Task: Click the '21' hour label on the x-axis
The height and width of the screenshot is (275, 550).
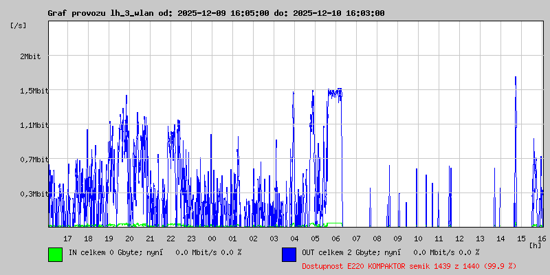Action: (150, 239)
